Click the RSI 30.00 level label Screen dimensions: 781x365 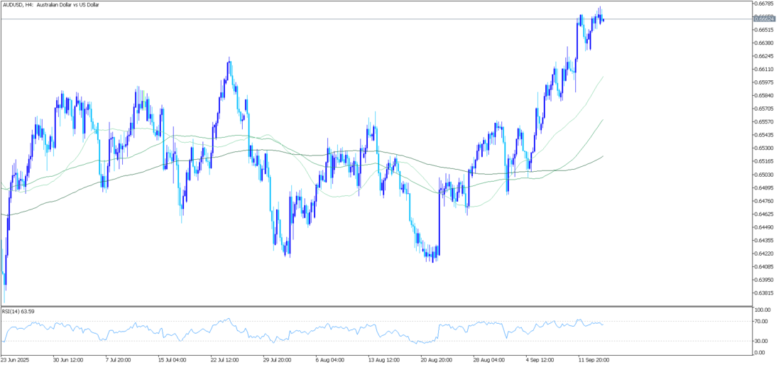pos(763,341)
